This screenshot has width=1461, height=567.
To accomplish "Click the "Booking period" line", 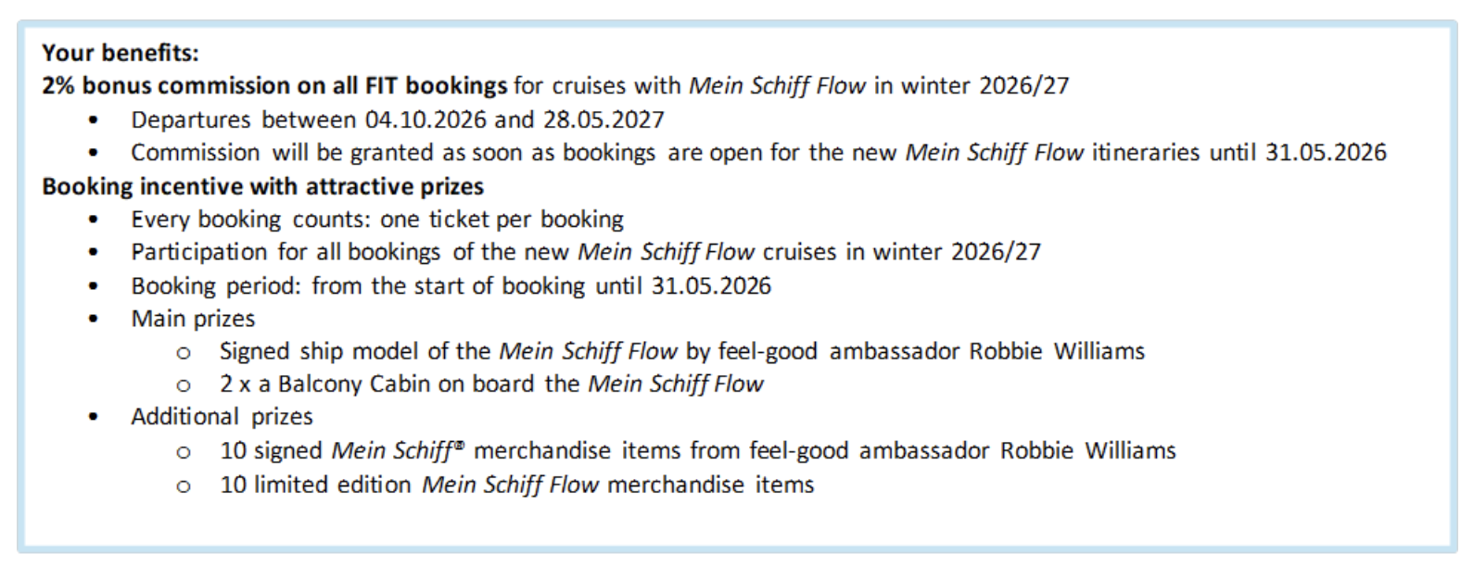I will [451, 286].
